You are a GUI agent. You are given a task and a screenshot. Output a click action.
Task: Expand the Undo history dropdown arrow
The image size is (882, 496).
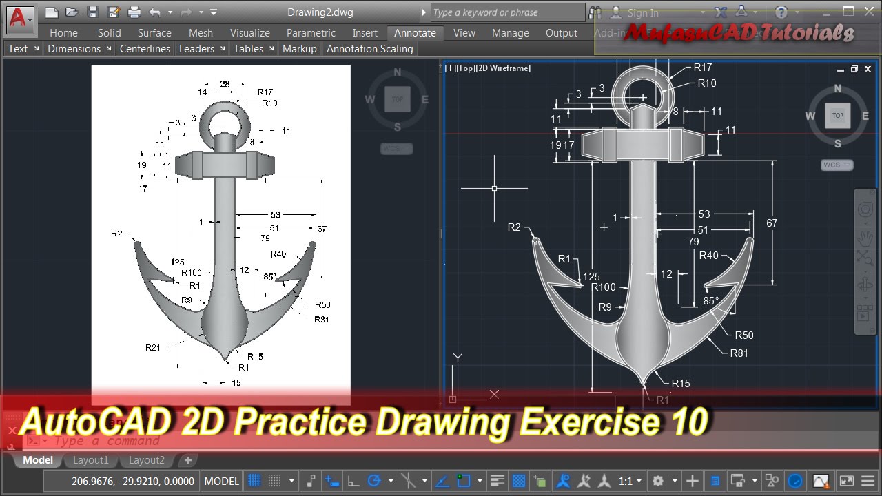170,12
